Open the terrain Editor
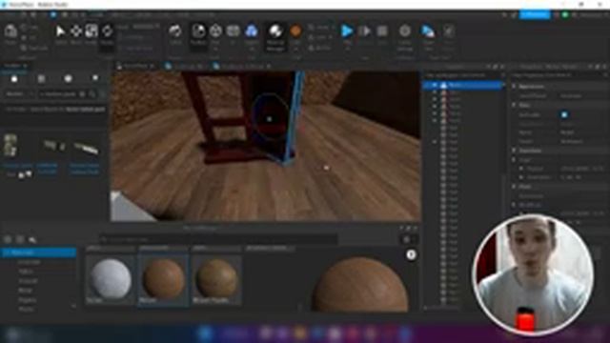 coord(175,34)
